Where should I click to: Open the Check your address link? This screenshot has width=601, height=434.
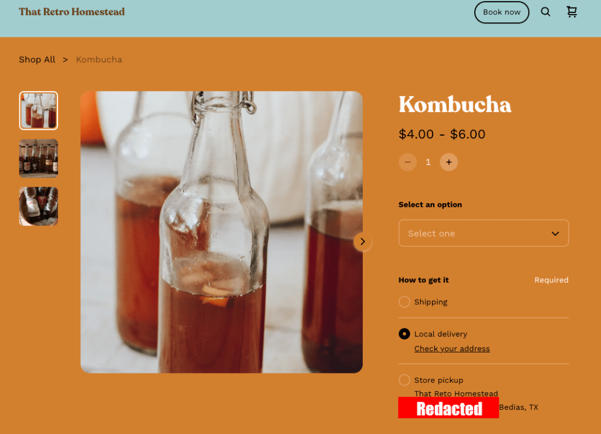pyautogui.click(x=452, y=348)
